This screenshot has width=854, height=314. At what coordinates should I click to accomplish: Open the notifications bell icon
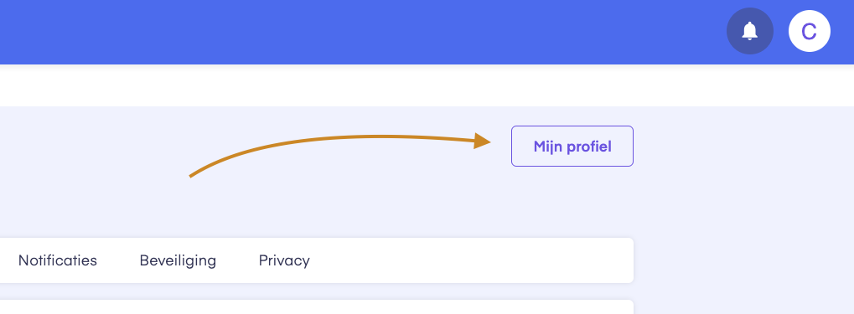749,31
